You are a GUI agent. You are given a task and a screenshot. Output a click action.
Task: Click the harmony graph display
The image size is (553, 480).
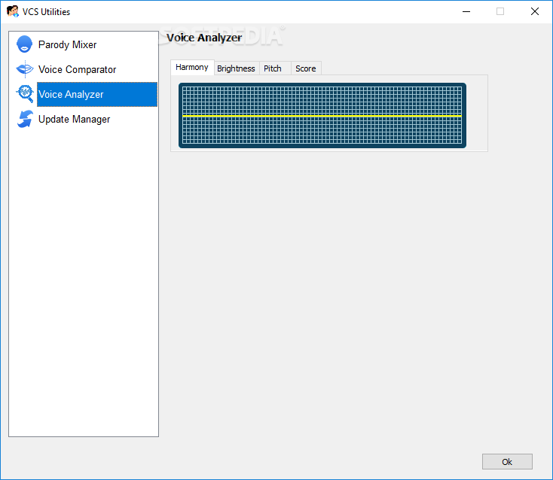coord(322,116)
